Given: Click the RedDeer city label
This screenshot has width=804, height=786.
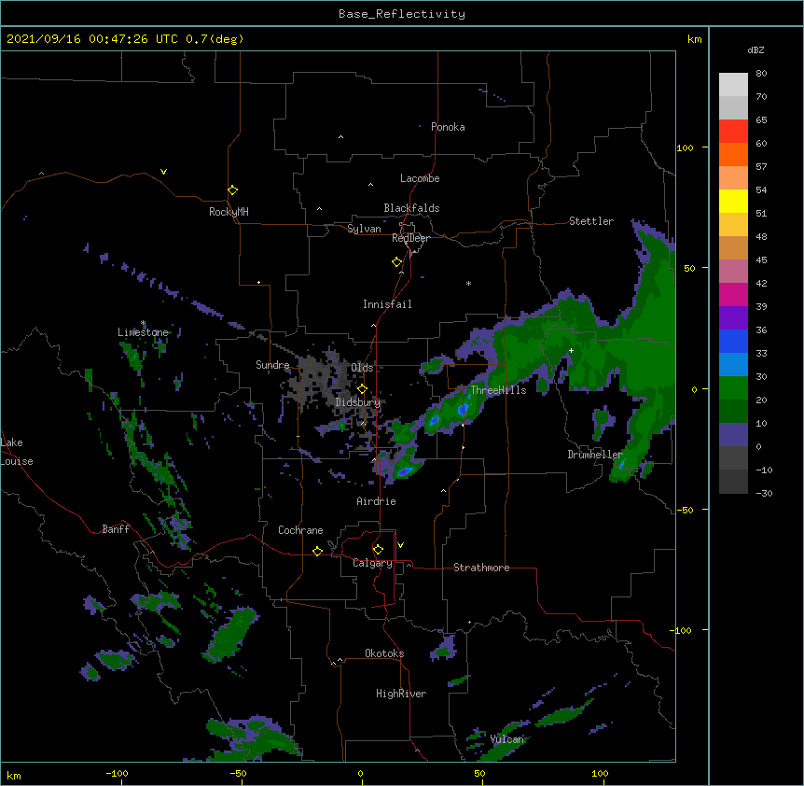Looking at the screenshot, I should pyautogui.click(x=410, y=238).
